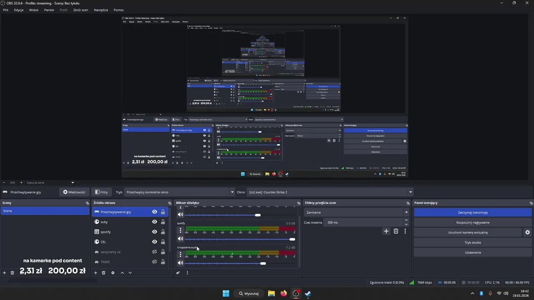Decrease Czas trwania with down arrow
This screenshot has width=534, height=300.
[406, 225]
